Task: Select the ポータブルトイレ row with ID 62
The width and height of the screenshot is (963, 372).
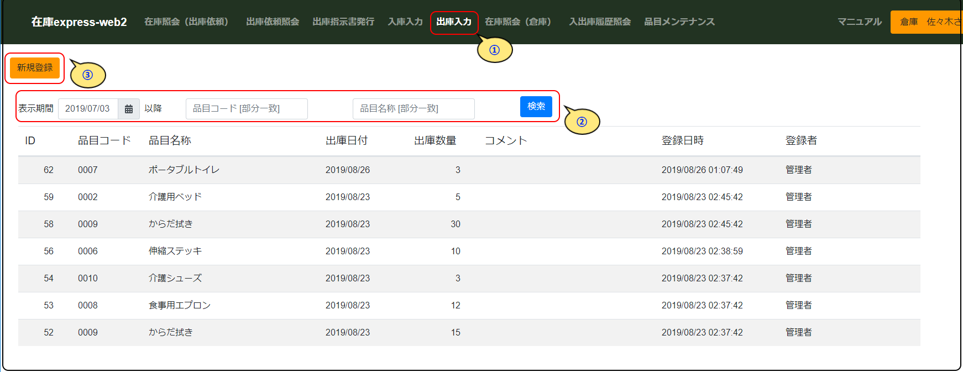Action: [184, 170]
